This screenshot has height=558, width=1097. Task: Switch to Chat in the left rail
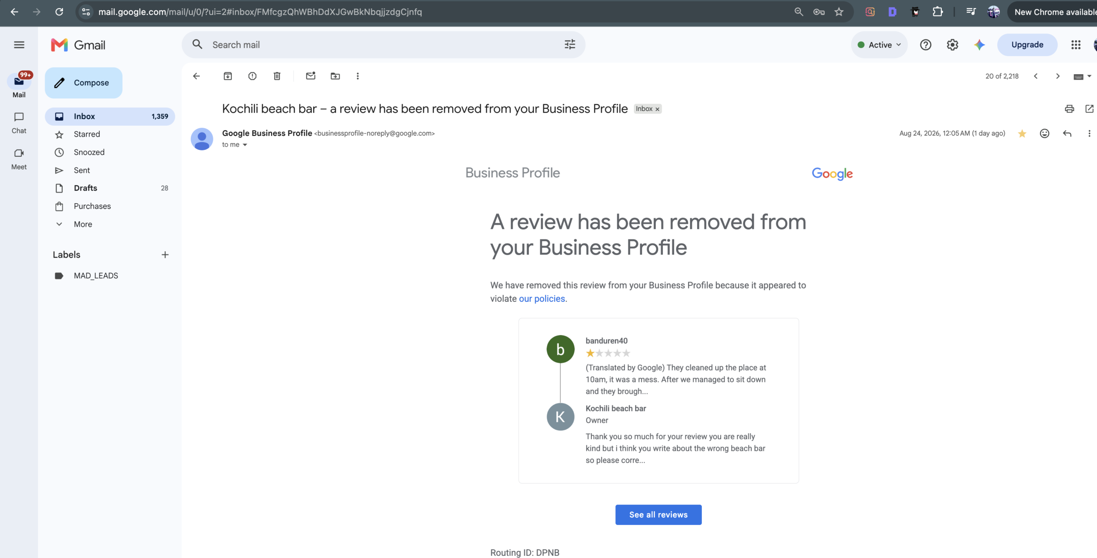[x=19, y=123]
